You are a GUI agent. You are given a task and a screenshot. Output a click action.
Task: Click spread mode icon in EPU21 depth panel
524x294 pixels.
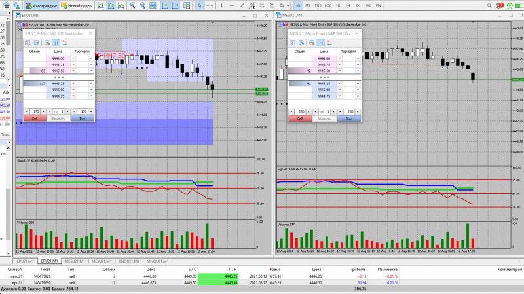point(65,43)
